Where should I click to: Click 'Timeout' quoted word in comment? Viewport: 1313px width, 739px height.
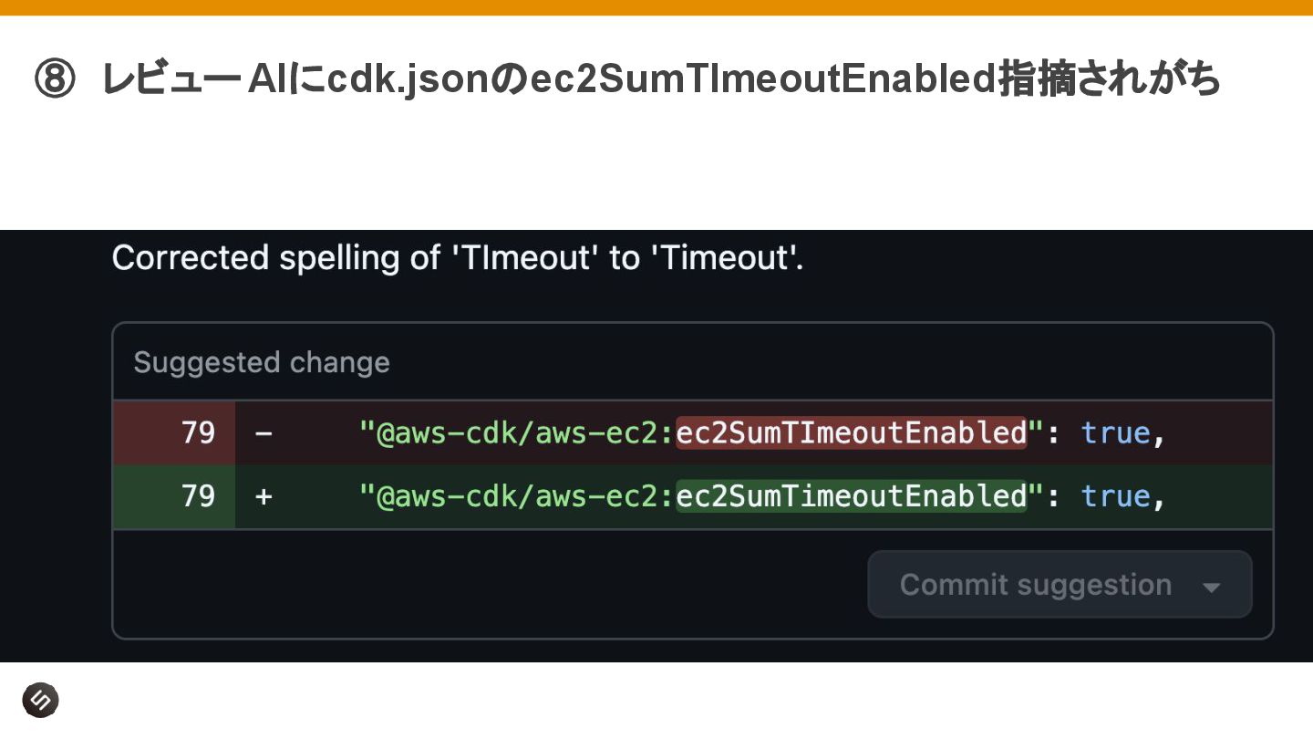coord(723,258)
